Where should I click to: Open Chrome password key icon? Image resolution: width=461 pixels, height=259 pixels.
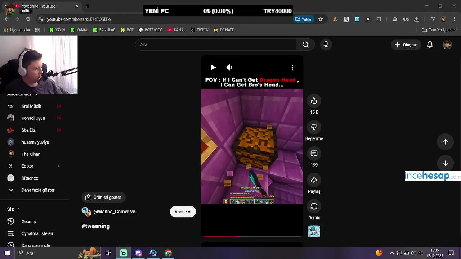pos(406,19)
